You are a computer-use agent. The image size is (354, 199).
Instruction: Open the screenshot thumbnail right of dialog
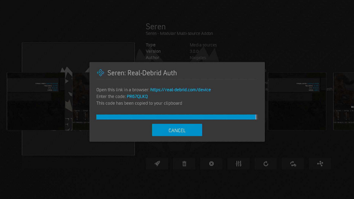(x=297, y=101)
